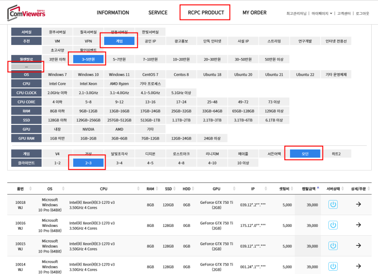
Task: Click the ComViewers logo
Action: 26,13
